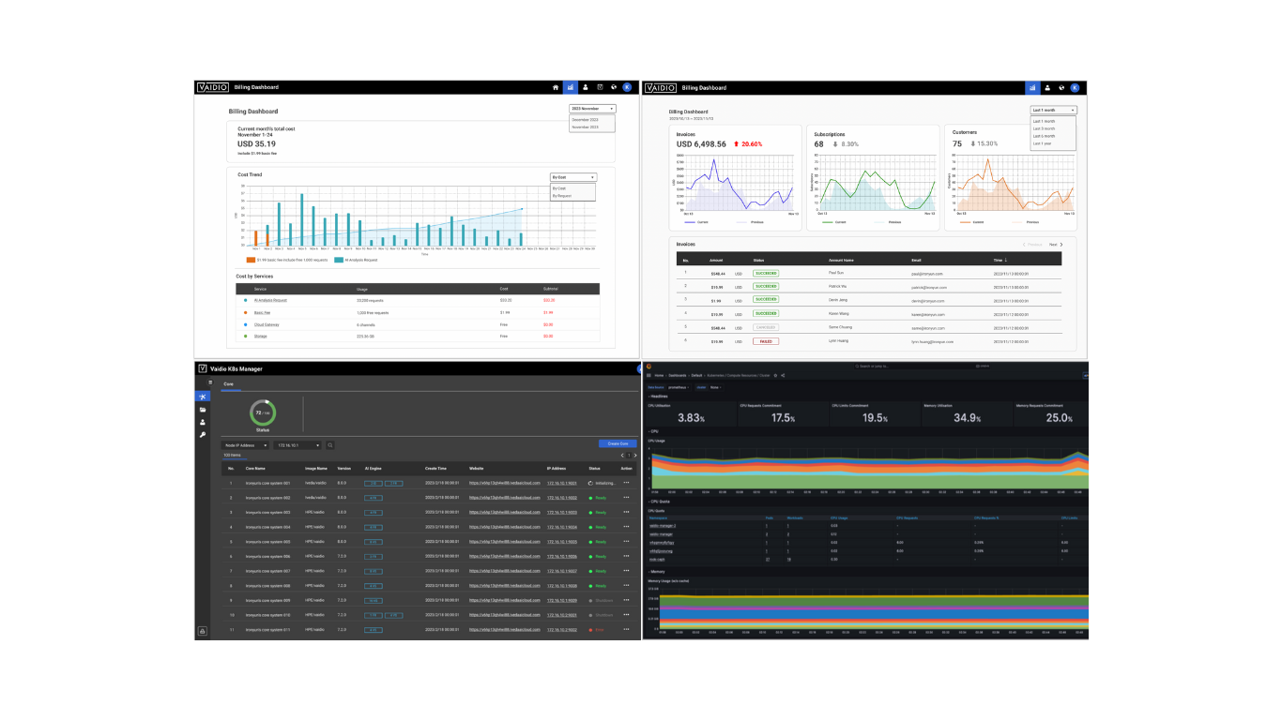1282x720 pixels.
Task: Open website link for core system 003
Action: (505, 513)
